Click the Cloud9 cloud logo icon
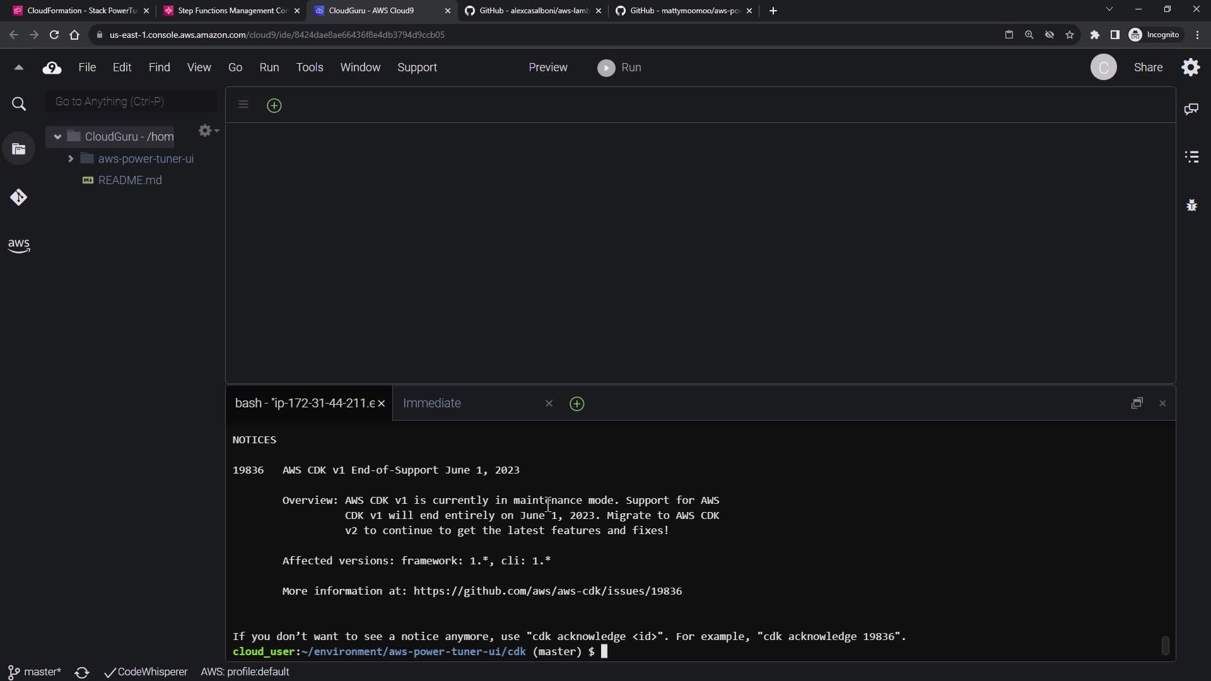This screenshot has width=1211, height=681. click(x=52, y=67)
